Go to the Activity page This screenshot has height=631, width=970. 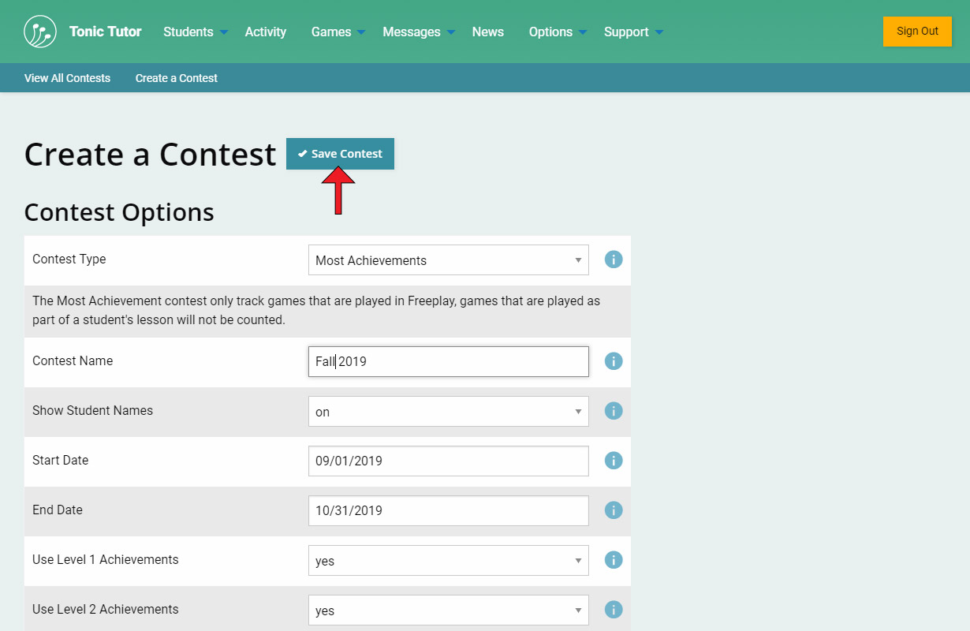265,32
